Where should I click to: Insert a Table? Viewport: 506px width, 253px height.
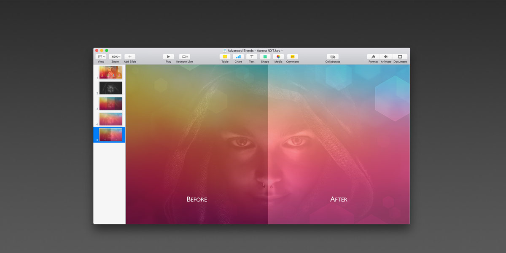pos(225,57)
